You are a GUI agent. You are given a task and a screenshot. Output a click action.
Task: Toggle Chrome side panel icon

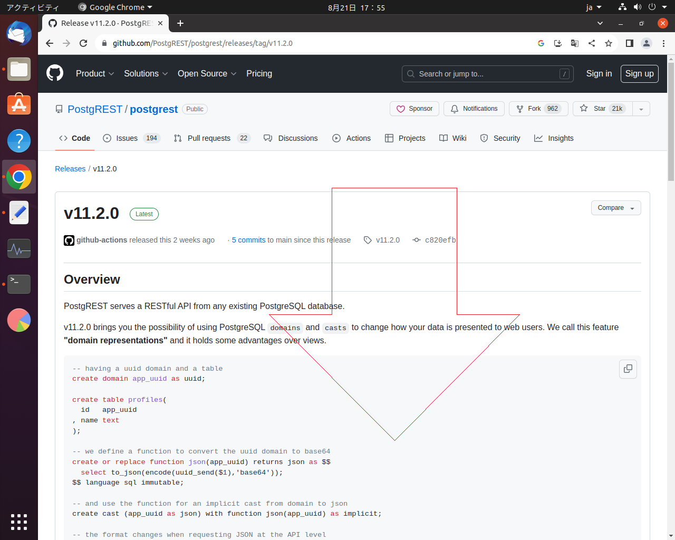click(630, 43)
